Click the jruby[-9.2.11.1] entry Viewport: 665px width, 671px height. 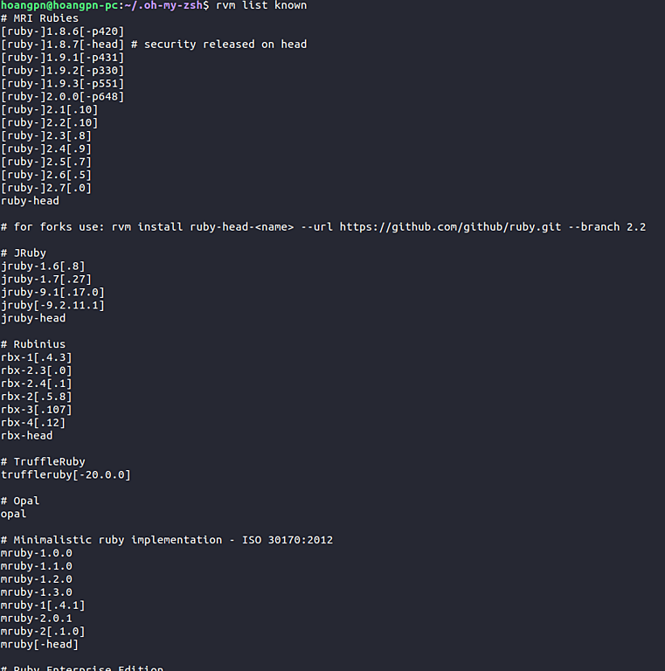click(x=52, y=305)
